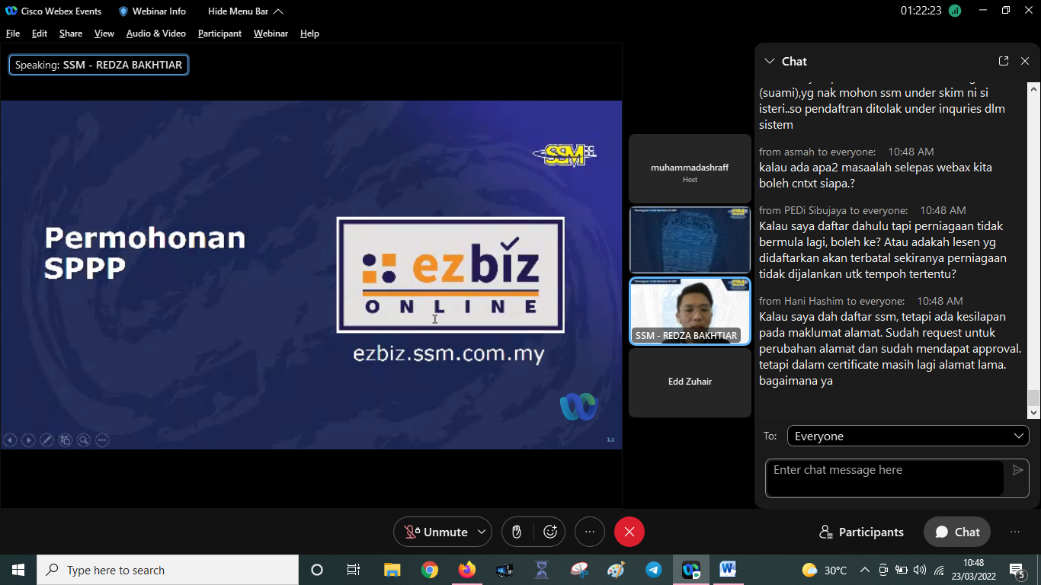
Task: Click Hide Menu Bar
Action: [245, 11]
